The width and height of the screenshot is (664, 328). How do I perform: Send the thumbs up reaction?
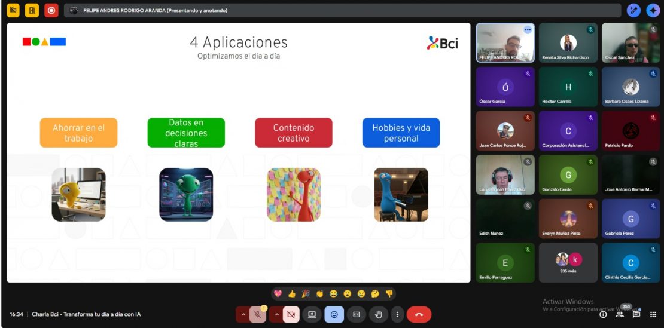tap(292, 293)
